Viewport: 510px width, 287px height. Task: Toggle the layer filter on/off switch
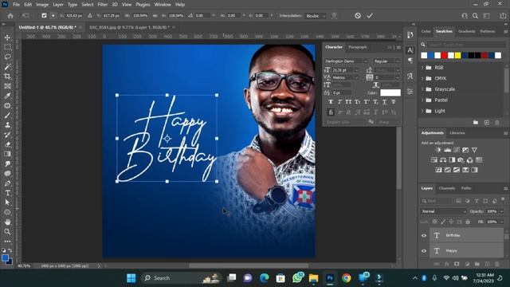pos(503,199)
